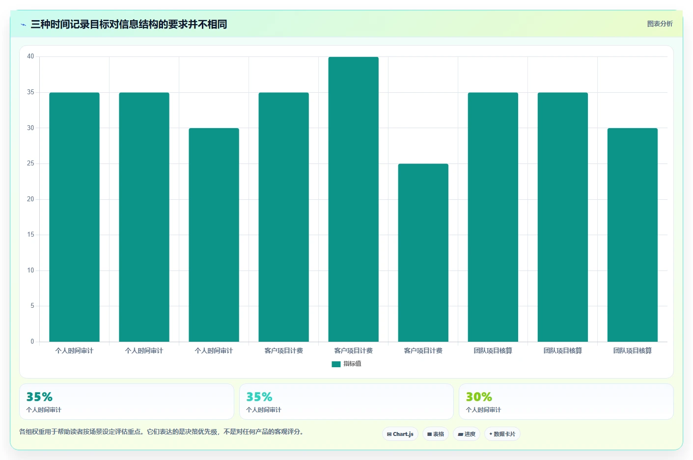Select the card title 三种时间记录目标对信息结构的要求并不相同
Viewport: 693px width, 460px height.
pos(129,24)
